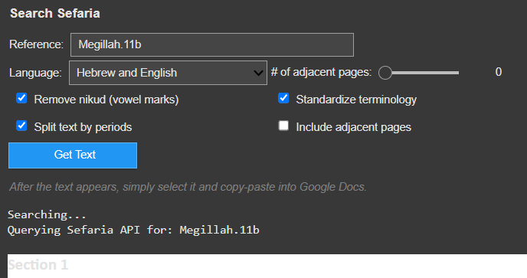The image size is (527, 278).
Task: Click the Querying Sefaria API status line
Action: [x=133, y=230]
